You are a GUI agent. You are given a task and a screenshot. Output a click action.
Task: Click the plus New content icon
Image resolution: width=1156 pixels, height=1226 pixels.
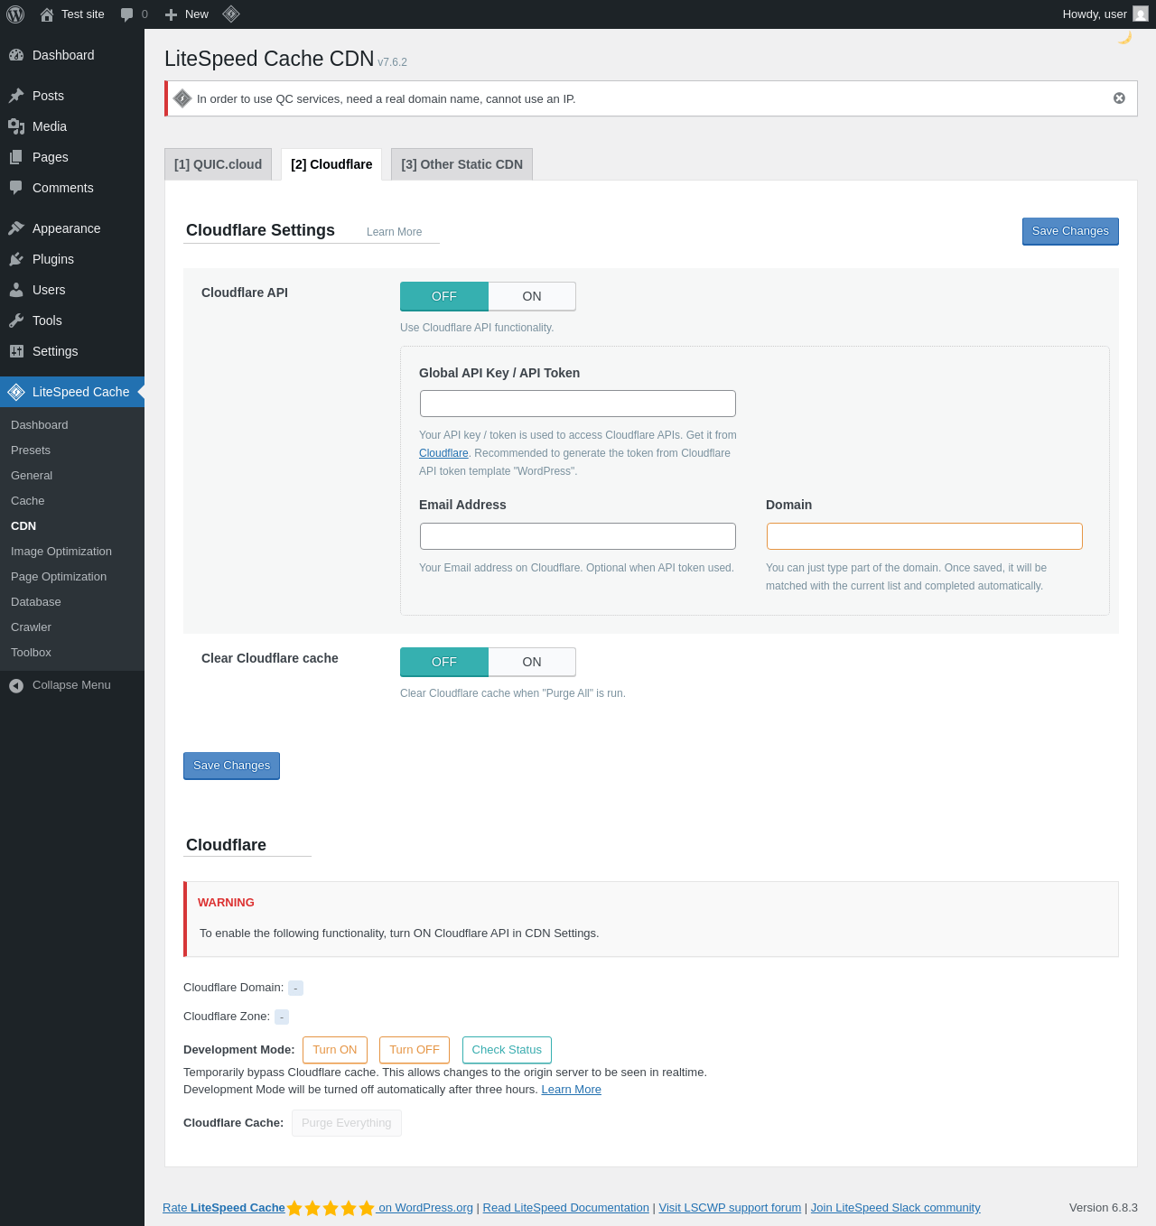(171, 14)
